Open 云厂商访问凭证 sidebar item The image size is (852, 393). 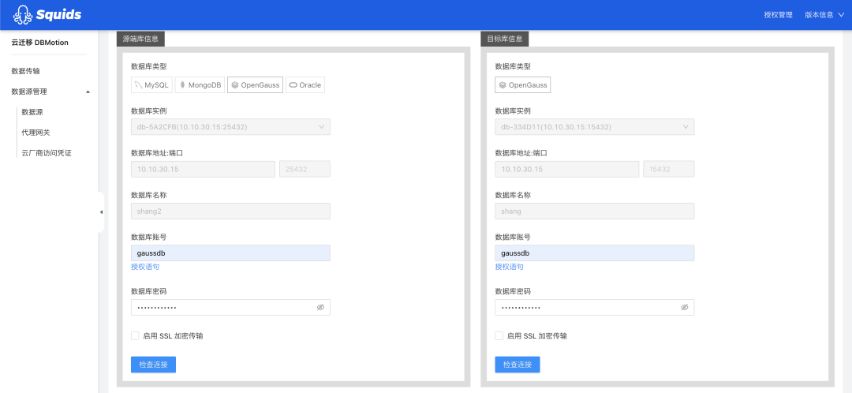click(47, 153)
